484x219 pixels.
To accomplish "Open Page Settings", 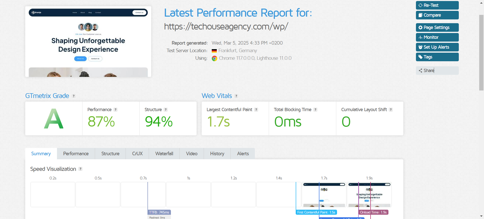I will point(437,27).
